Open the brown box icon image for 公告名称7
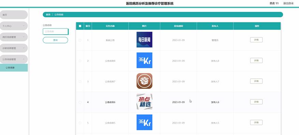The height and width of the screenshot is (135, 299). click(x=144, y=81)
